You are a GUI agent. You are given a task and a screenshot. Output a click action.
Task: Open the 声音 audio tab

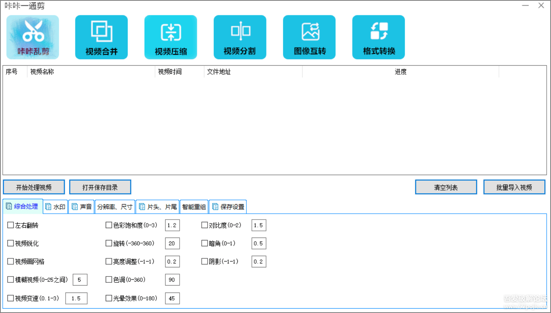click(x=82, y=207)
